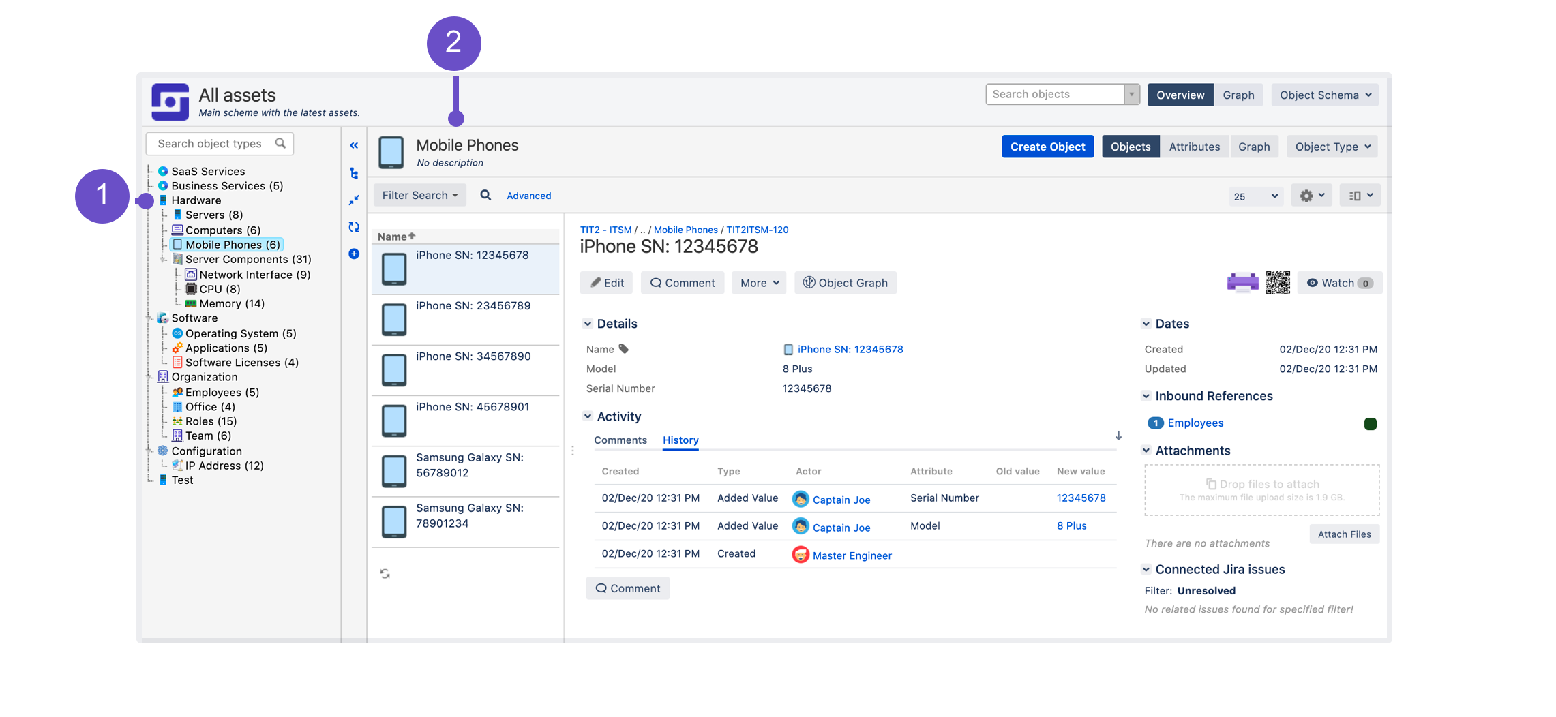Click the hierarchy tree icon in the sidebar strip
Viewport: 1556px width, 717px height.
[354, 173]
